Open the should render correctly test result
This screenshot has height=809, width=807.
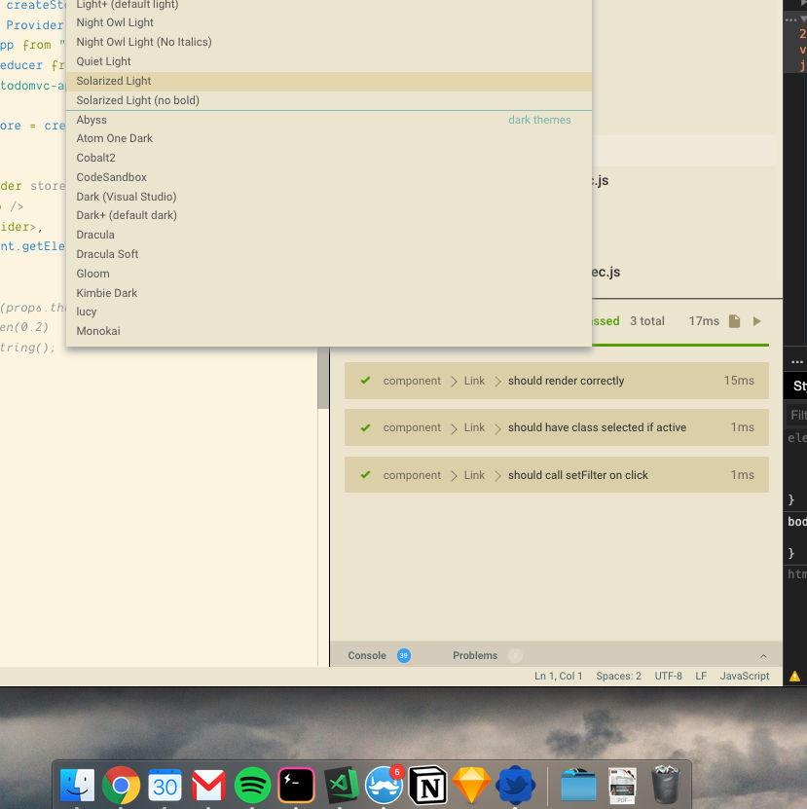pos(557,381)
